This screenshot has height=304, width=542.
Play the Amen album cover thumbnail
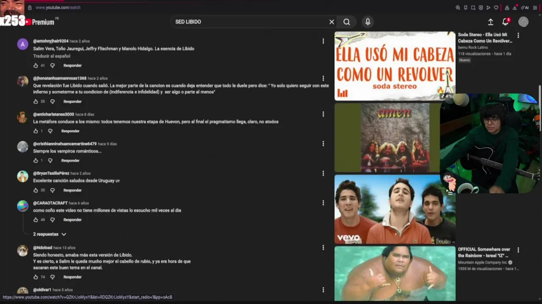click(x=387, y=138)
